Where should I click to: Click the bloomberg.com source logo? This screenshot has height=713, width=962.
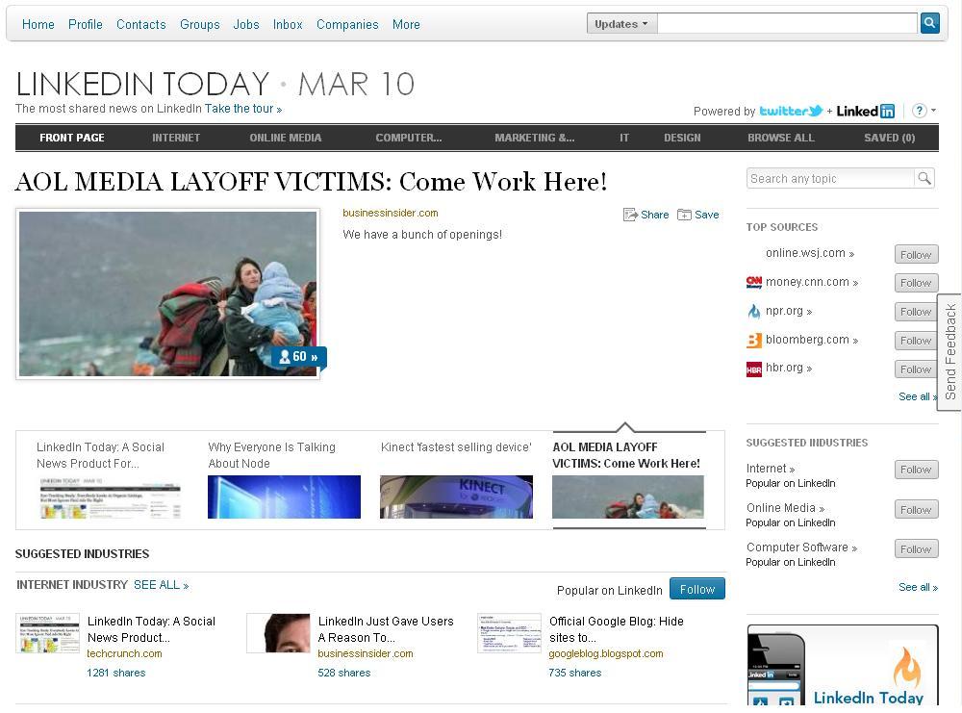tap(754, 341)
